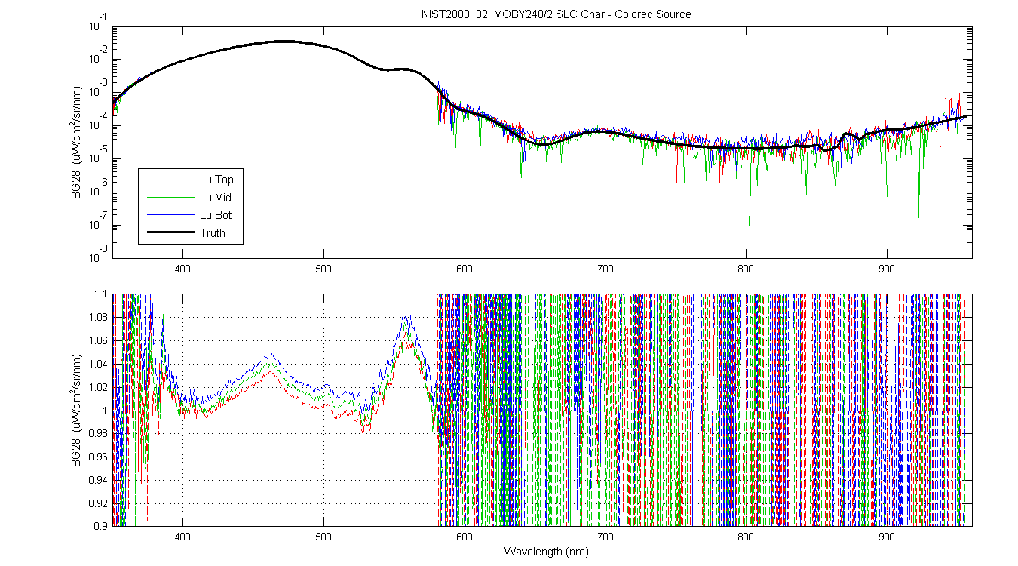The image size is (1018, 566).
Task: Click the red Lu Top line sample in legend
Action: tap(170, 180)
